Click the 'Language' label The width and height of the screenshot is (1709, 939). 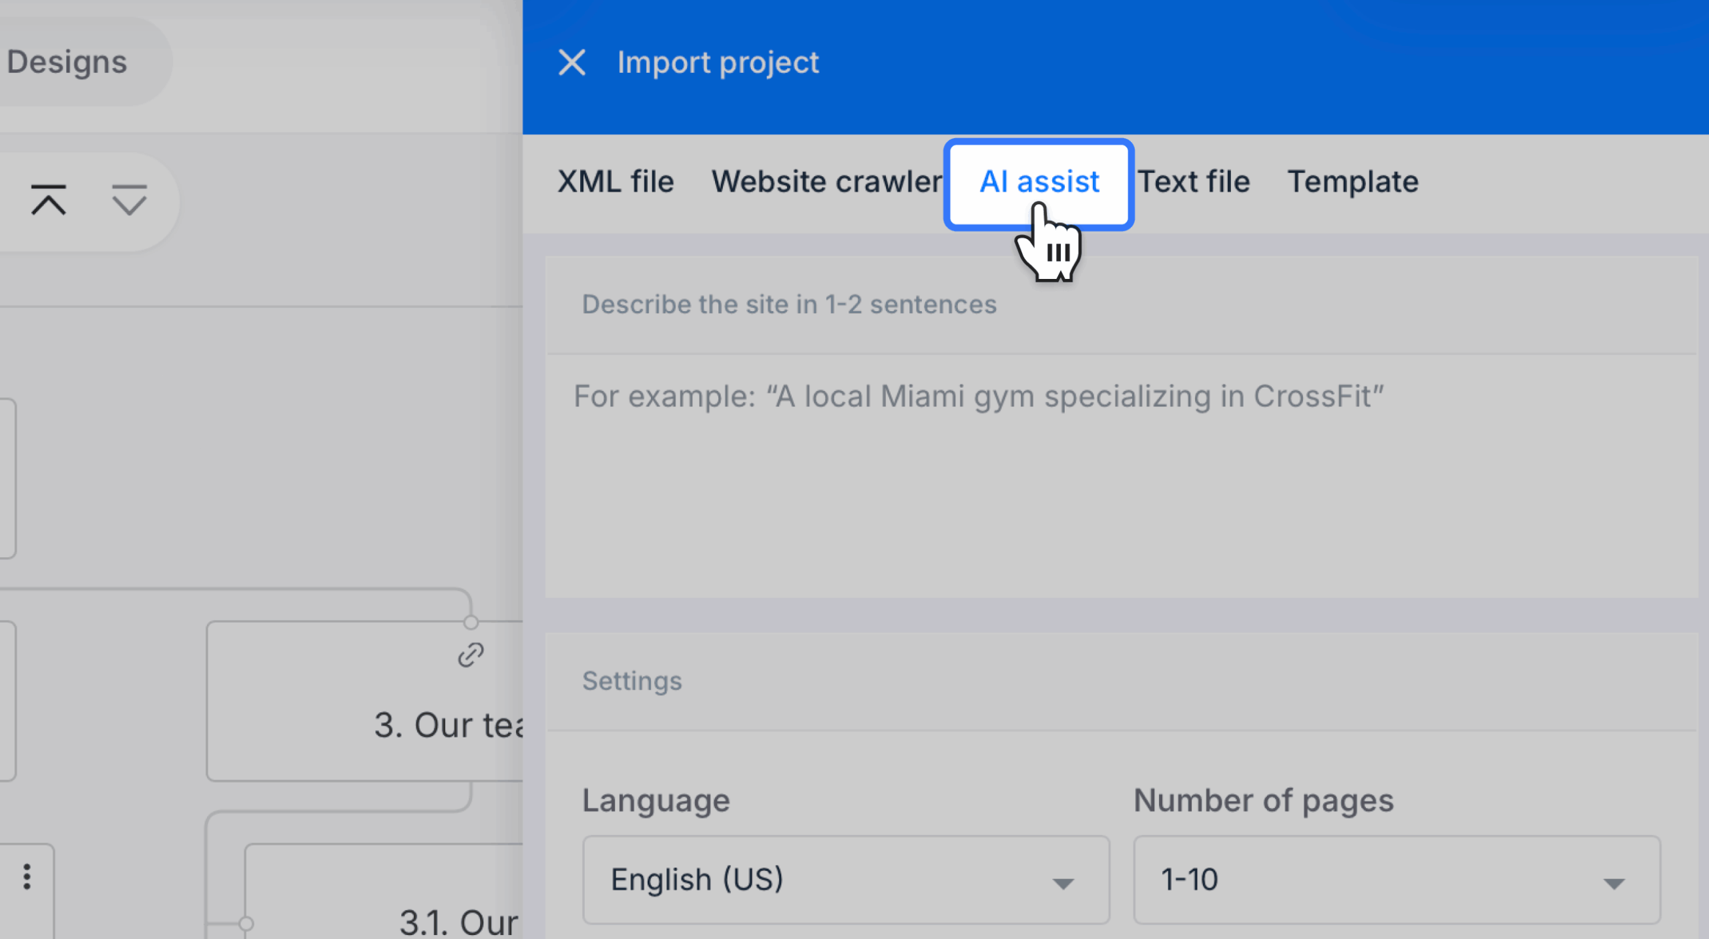coord(656,800)
